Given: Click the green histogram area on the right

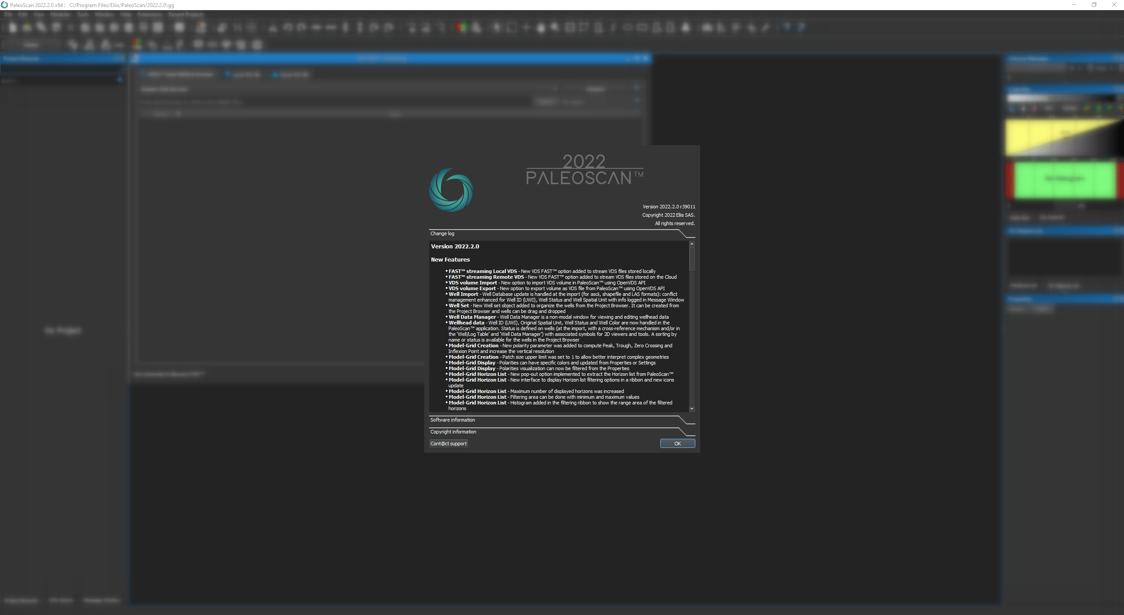Looking at the screenshot, I should [x=1064, y=180].
